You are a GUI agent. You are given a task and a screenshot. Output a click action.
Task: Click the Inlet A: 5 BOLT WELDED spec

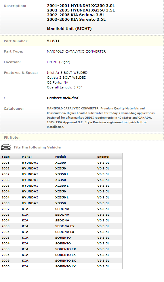coord(67,73)
